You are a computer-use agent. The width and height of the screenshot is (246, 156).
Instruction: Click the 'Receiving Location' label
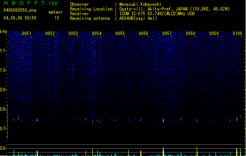[91, 9]
